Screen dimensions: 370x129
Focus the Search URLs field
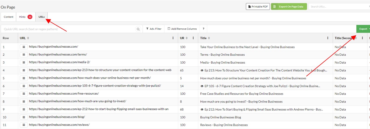pyautogui.click(x=339, y=6)
